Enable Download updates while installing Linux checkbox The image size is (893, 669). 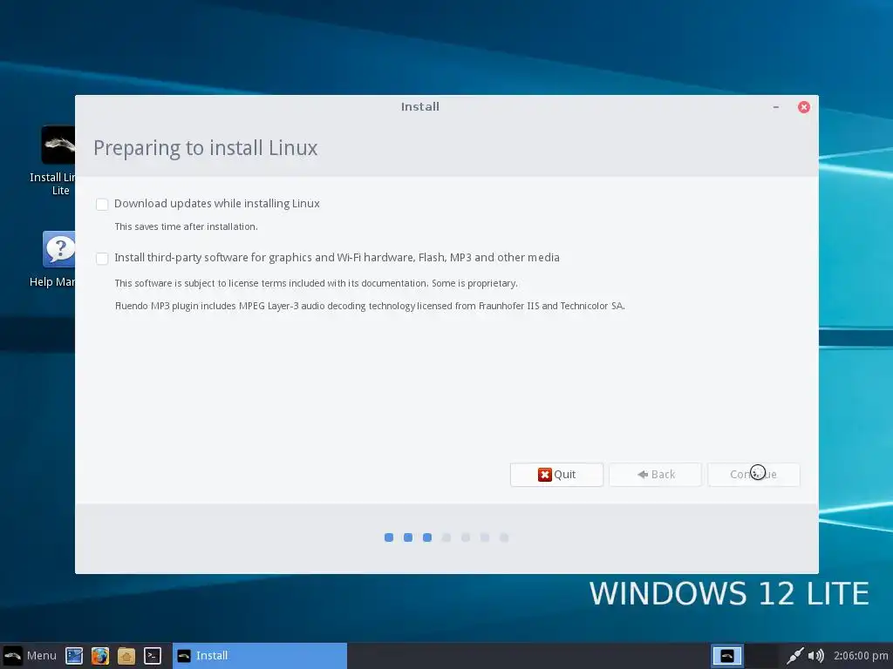coord(102,204)
